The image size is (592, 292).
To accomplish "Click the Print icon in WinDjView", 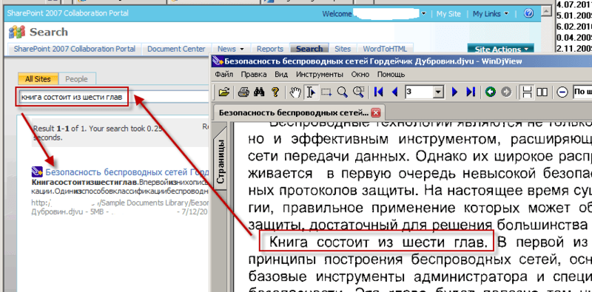I will point(243,92).
